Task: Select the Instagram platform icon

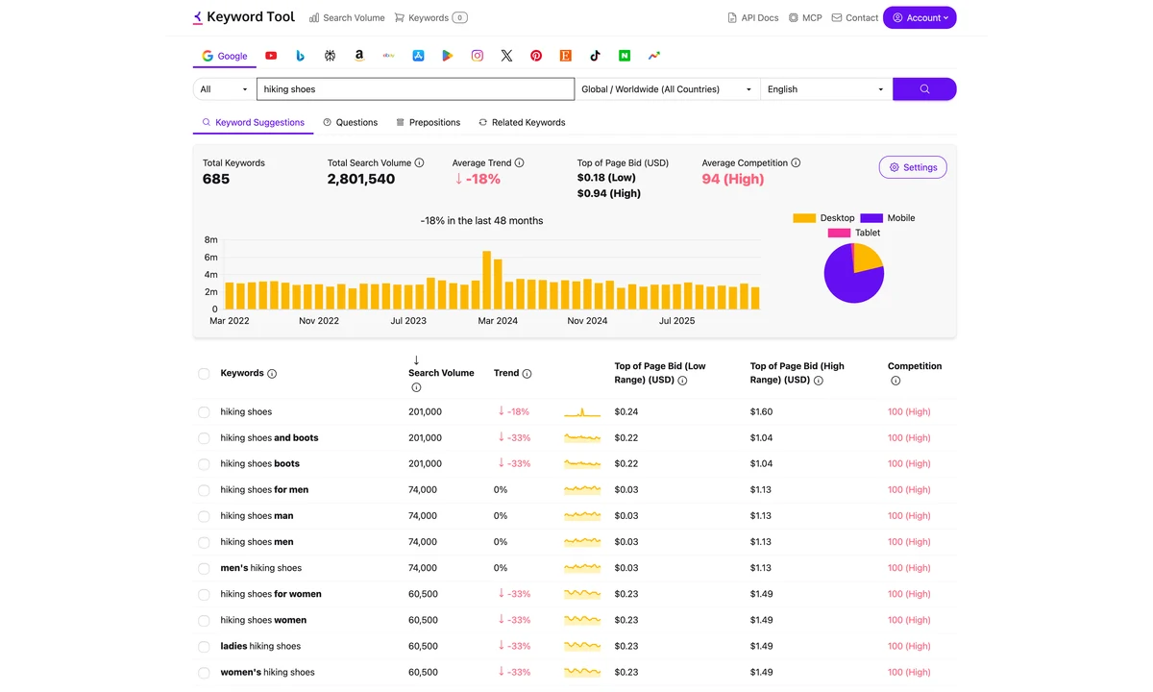Action: click(x=477, y=56)
